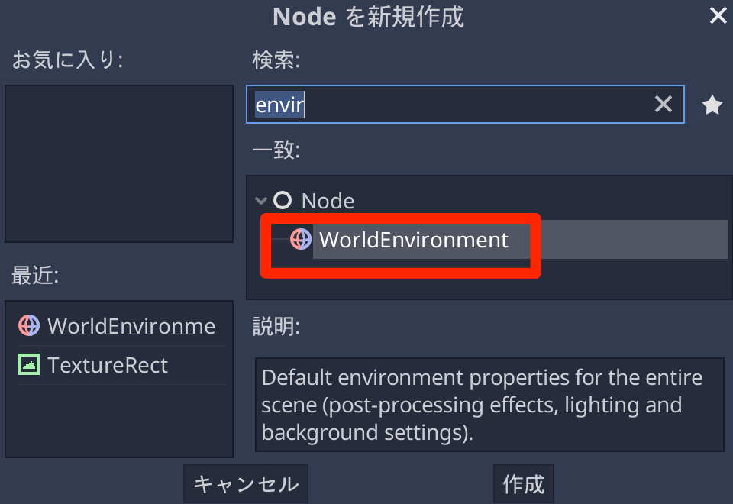Viewport: 733px width, 504px height.
Task: Clear the search with the X icon
Action: 664,105
